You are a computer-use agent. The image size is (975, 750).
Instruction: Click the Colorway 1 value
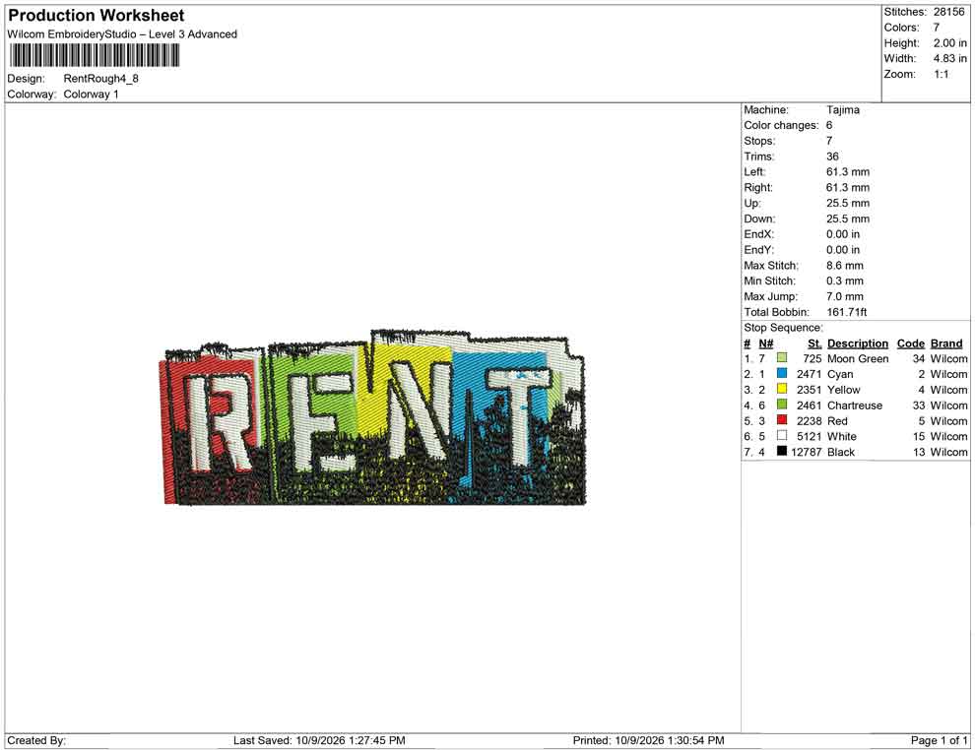tap(91, 94)
